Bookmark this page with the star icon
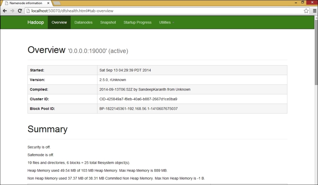Screen dimensions: 318x185 306,11
